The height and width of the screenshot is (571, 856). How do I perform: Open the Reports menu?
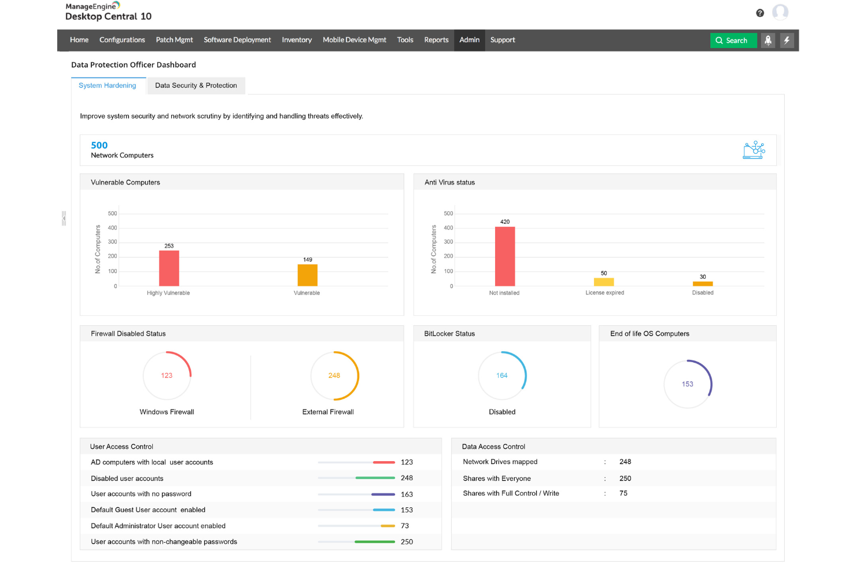pos(436,40)
